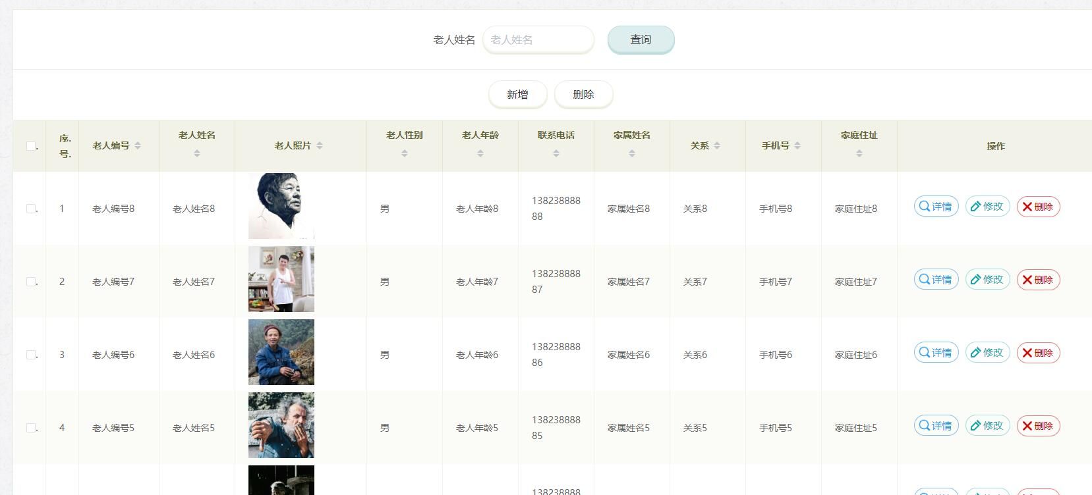
Task: Click 删除 for 老人姓名8 row
Action: [x=1038, y=207]
